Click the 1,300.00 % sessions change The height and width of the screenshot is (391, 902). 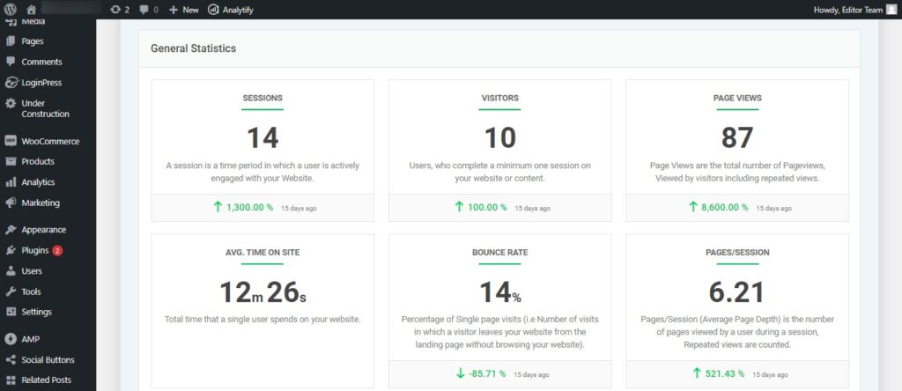[249, 207]
